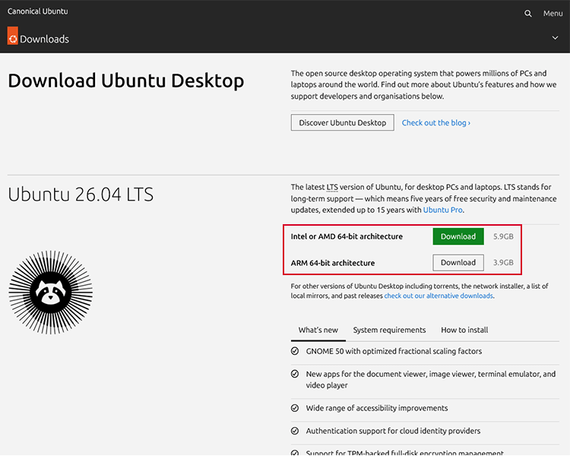Click the checkmark beside accessibility improvements
Image resolution: width=570 pixels, height=456 pixels.
point(295,408)
